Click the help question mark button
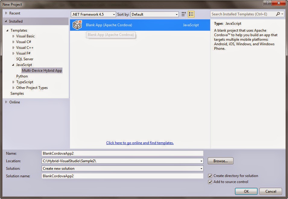The height and width of the screenshot is (199, 288). click(x=267, y=3)
